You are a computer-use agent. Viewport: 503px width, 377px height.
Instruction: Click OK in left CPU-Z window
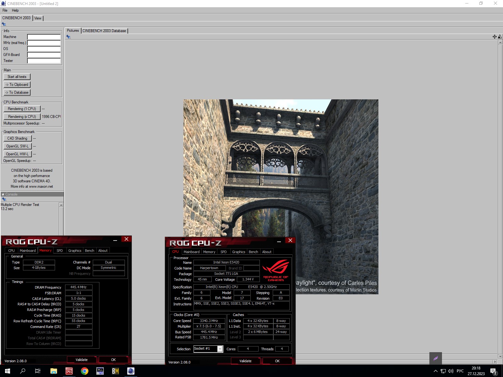pos(114,360)
